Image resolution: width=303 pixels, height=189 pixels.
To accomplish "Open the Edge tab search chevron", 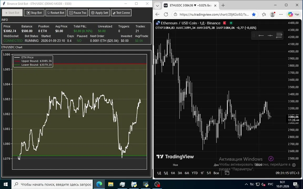I will point(157,6).
